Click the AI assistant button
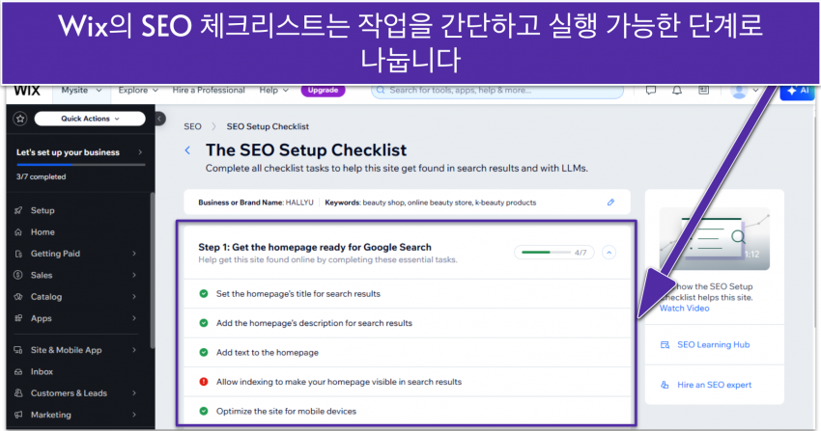 [x=798, y=91]
